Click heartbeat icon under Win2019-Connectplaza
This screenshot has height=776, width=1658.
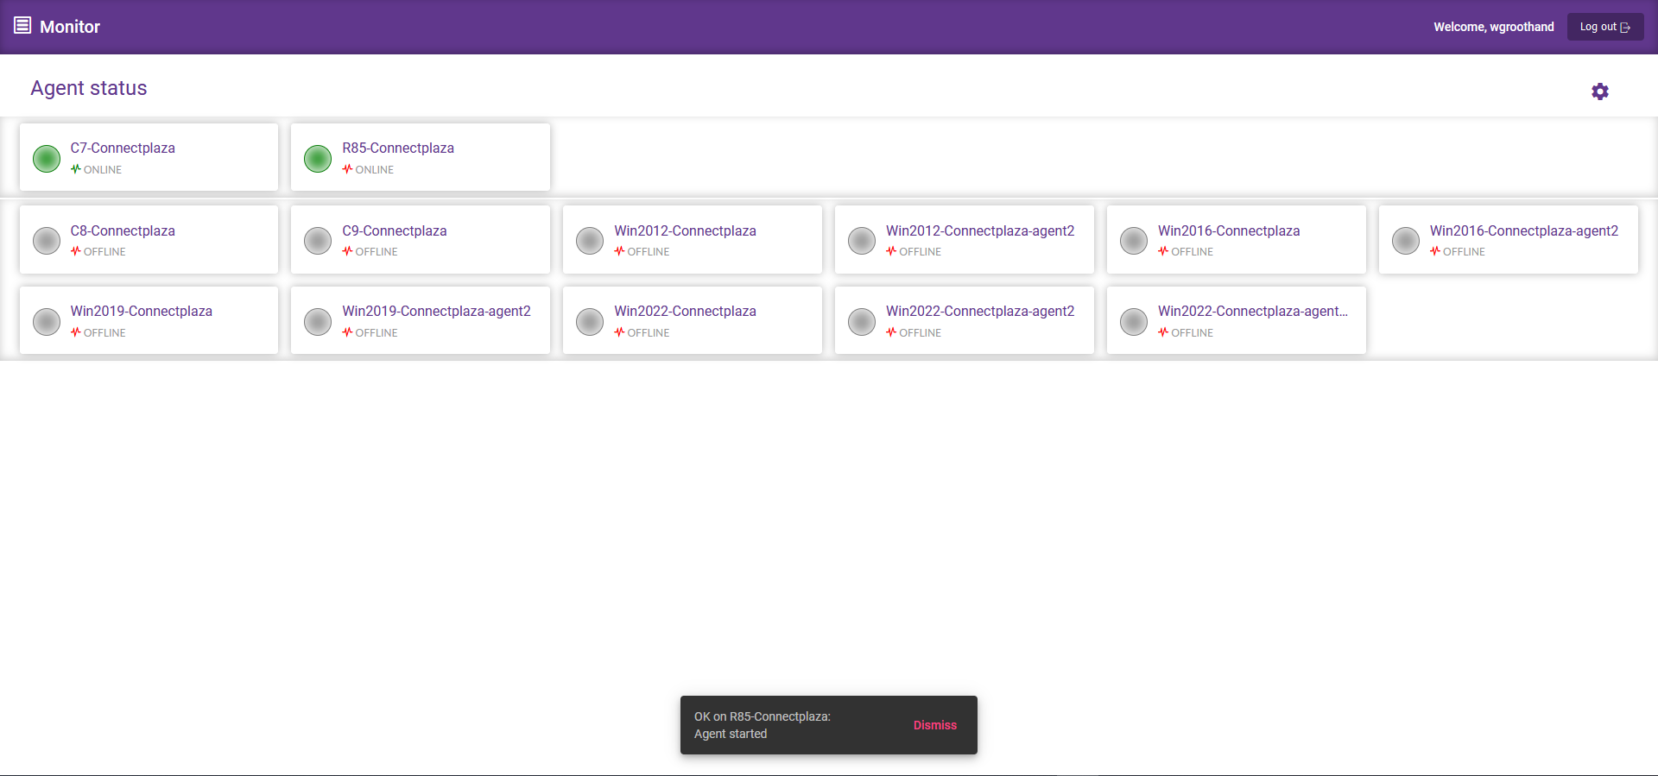(76, 332)
